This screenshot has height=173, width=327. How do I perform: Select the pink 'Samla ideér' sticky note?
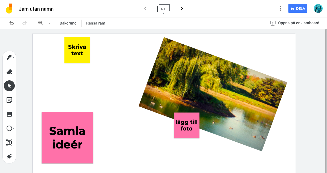[67, 138]
